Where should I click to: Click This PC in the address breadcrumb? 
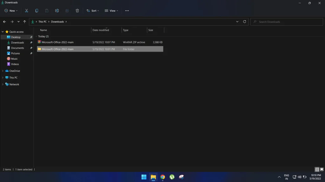point(43,22)
